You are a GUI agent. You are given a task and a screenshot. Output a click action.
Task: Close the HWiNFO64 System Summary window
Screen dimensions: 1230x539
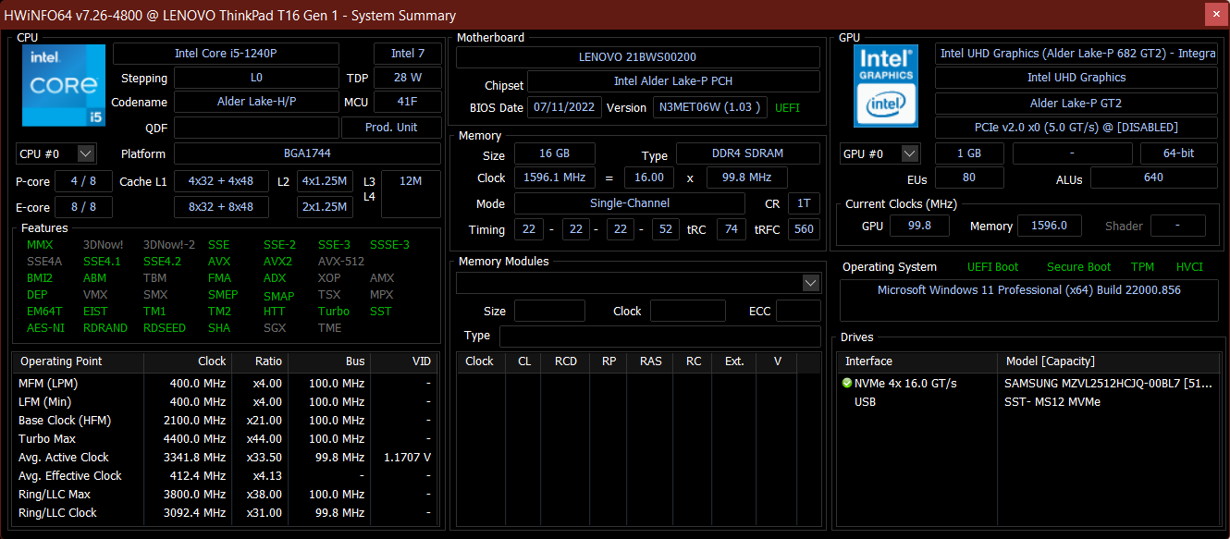(x=1217, y=15)
